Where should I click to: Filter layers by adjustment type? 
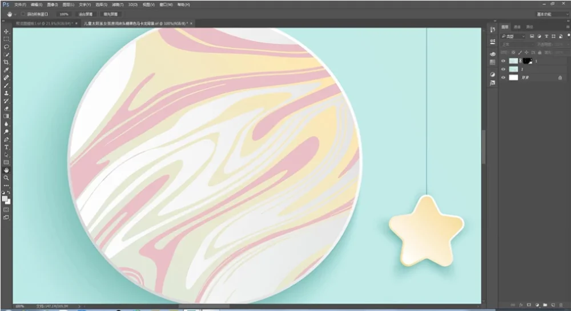539,36
